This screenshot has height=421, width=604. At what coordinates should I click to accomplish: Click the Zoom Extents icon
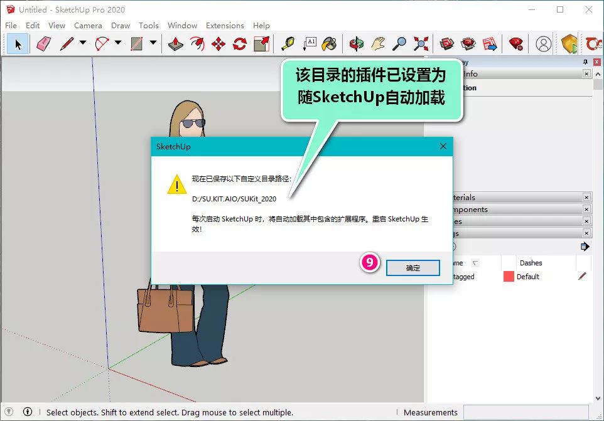tap(421, 44)
